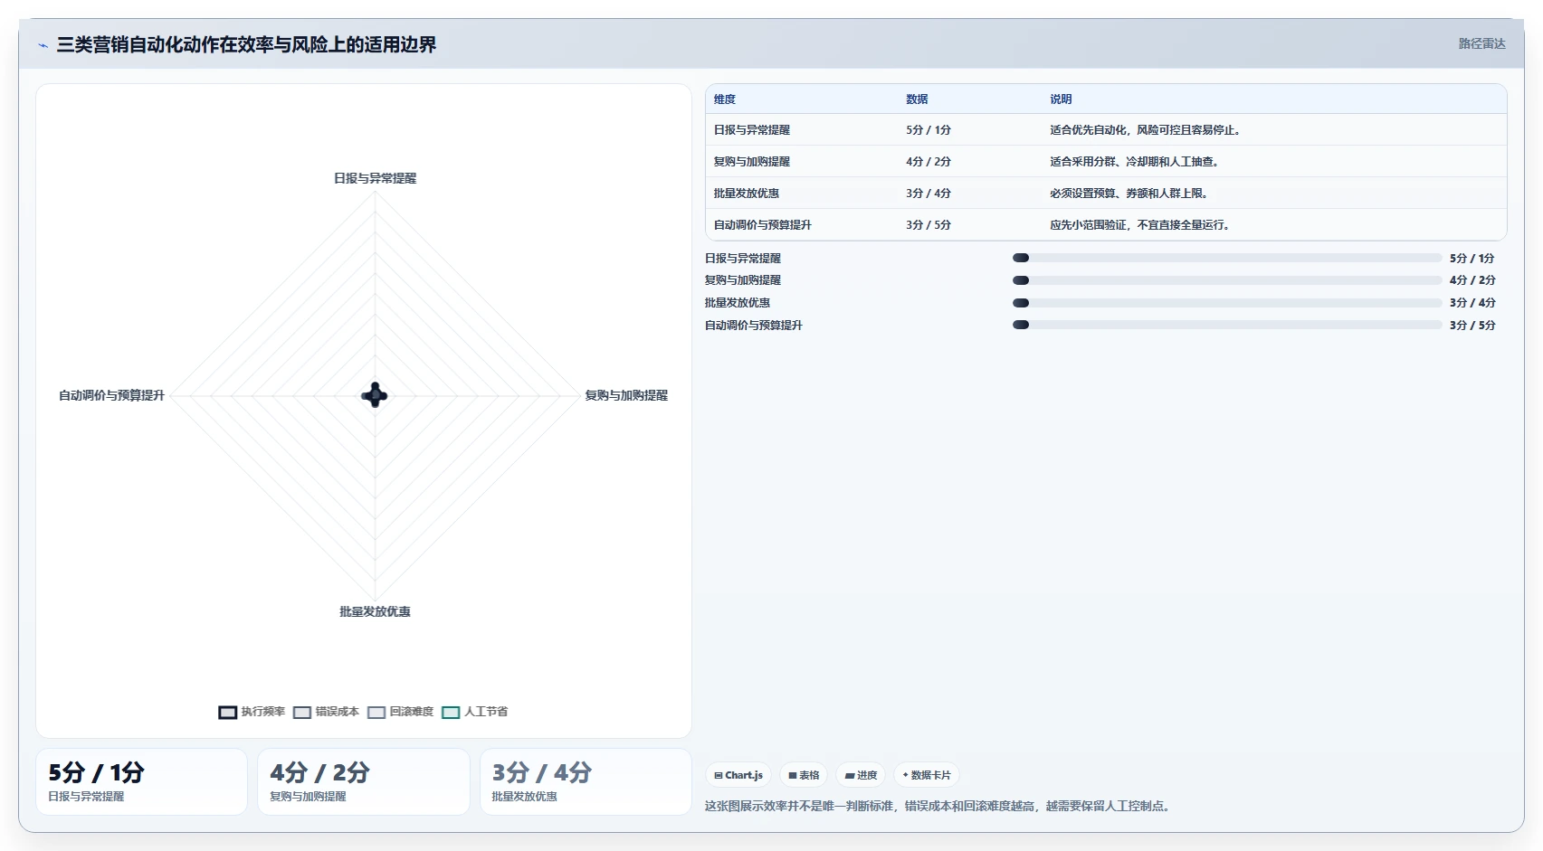Click the 日报与异常提醒 radar axis label
Image resolution: width=1543 pixels, height=851 pixels.
(x=376, y=178)
